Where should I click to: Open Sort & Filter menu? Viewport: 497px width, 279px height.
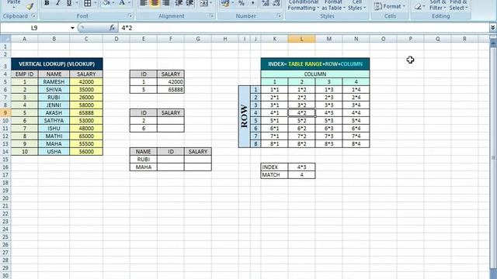[x=438, y=5]
